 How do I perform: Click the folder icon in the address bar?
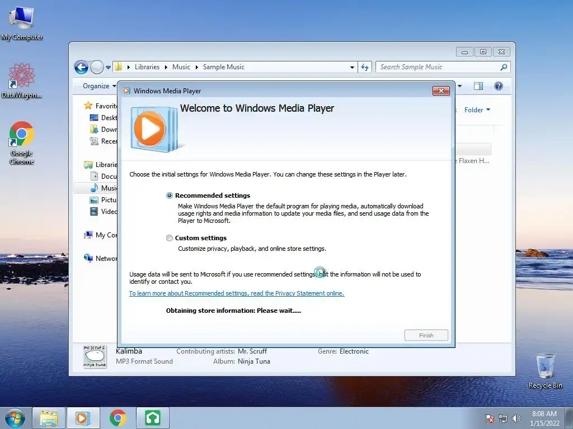(119, 67)
